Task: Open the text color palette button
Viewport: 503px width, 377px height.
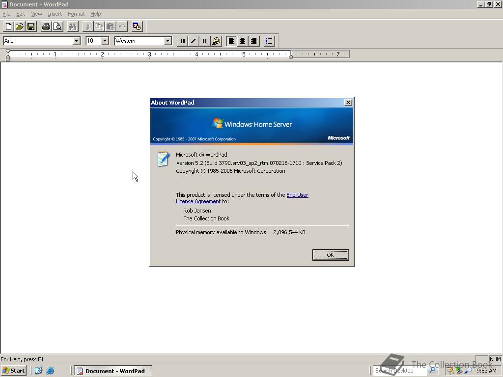Action: click(x=217, y=41)
